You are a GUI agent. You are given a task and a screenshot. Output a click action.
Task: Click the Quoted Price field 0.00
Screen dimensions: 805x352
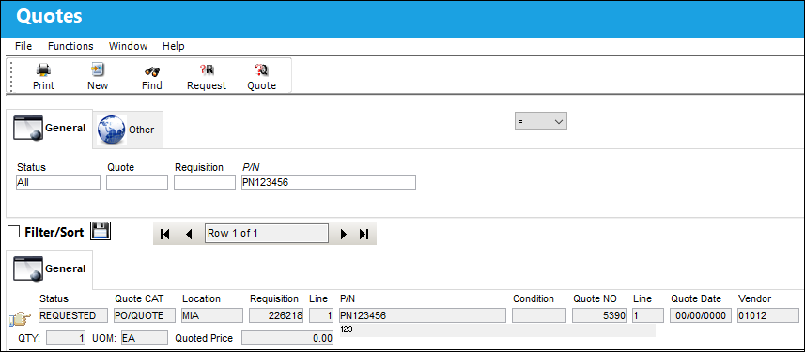click(287, 338)
